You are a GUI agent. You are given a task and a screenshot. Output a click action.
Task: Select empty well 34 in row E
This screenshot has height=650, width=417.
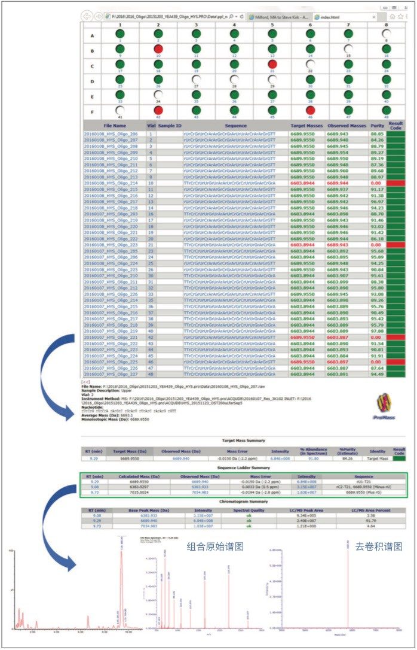(158, 95)
